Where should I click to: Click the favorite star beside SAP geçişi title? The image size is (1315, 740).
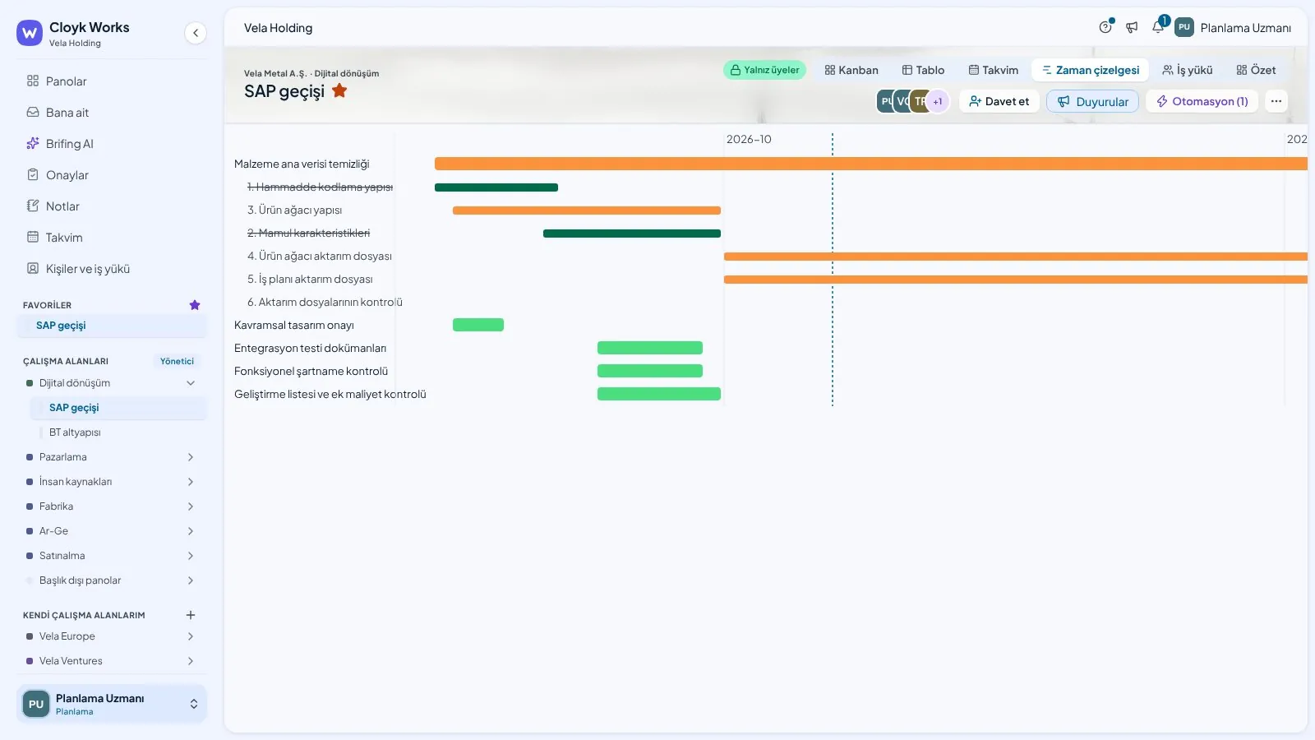[x=339, y=90]
